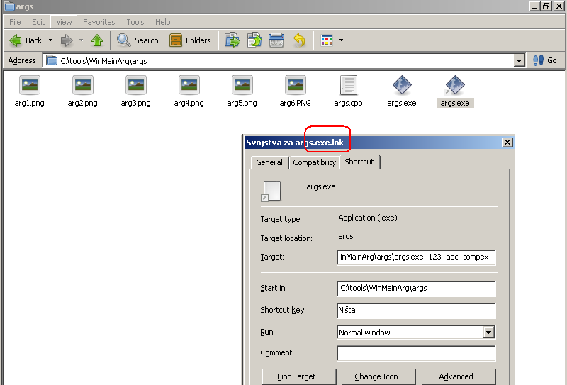Click the Change Icon button

[x=378, y=376]
